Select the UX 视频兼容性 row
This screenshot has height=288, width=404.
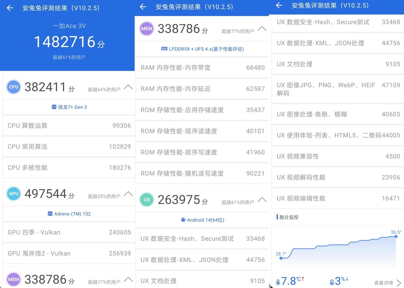338,156
